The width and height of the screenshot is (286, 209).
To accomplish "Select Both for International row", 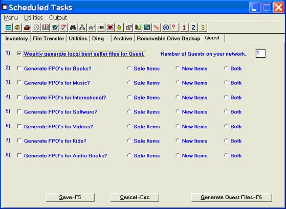I will click(226, 97).
